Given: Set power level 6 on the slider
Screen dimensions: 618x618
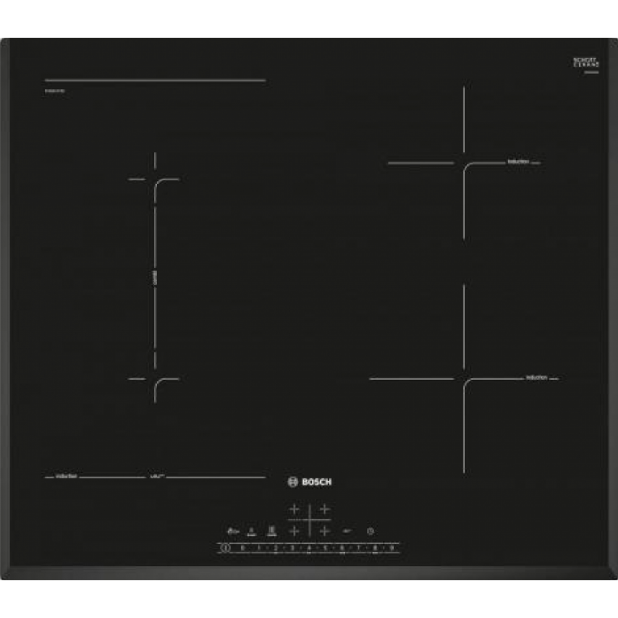Looking at the screenshot, I should coord(342,548).
